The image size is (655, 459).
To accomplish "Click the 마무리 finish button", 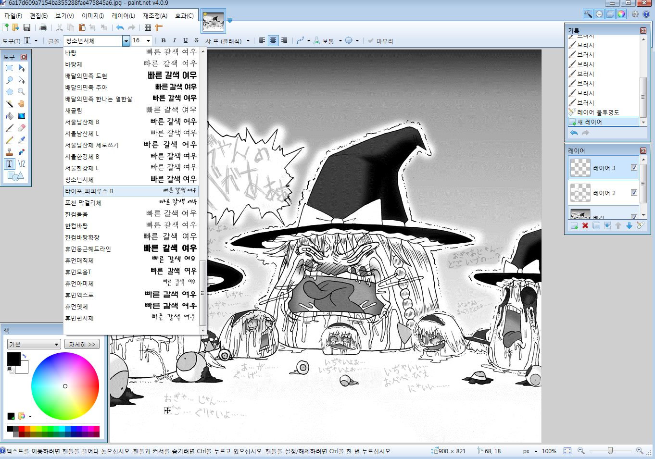I will point(380,41).
